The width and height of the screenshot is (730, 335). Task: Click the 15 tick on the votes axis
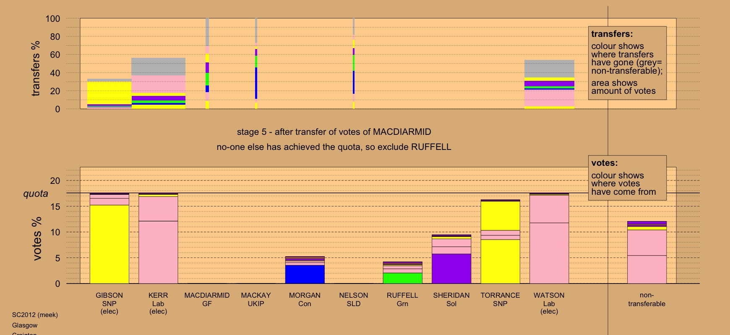pyautogui.click(x=55, y=206)
